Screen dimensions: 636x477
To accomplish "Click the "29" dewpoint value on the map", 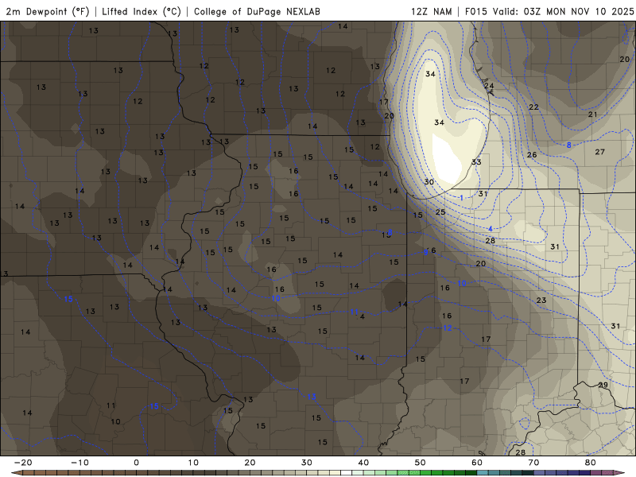I will point(603,385).
